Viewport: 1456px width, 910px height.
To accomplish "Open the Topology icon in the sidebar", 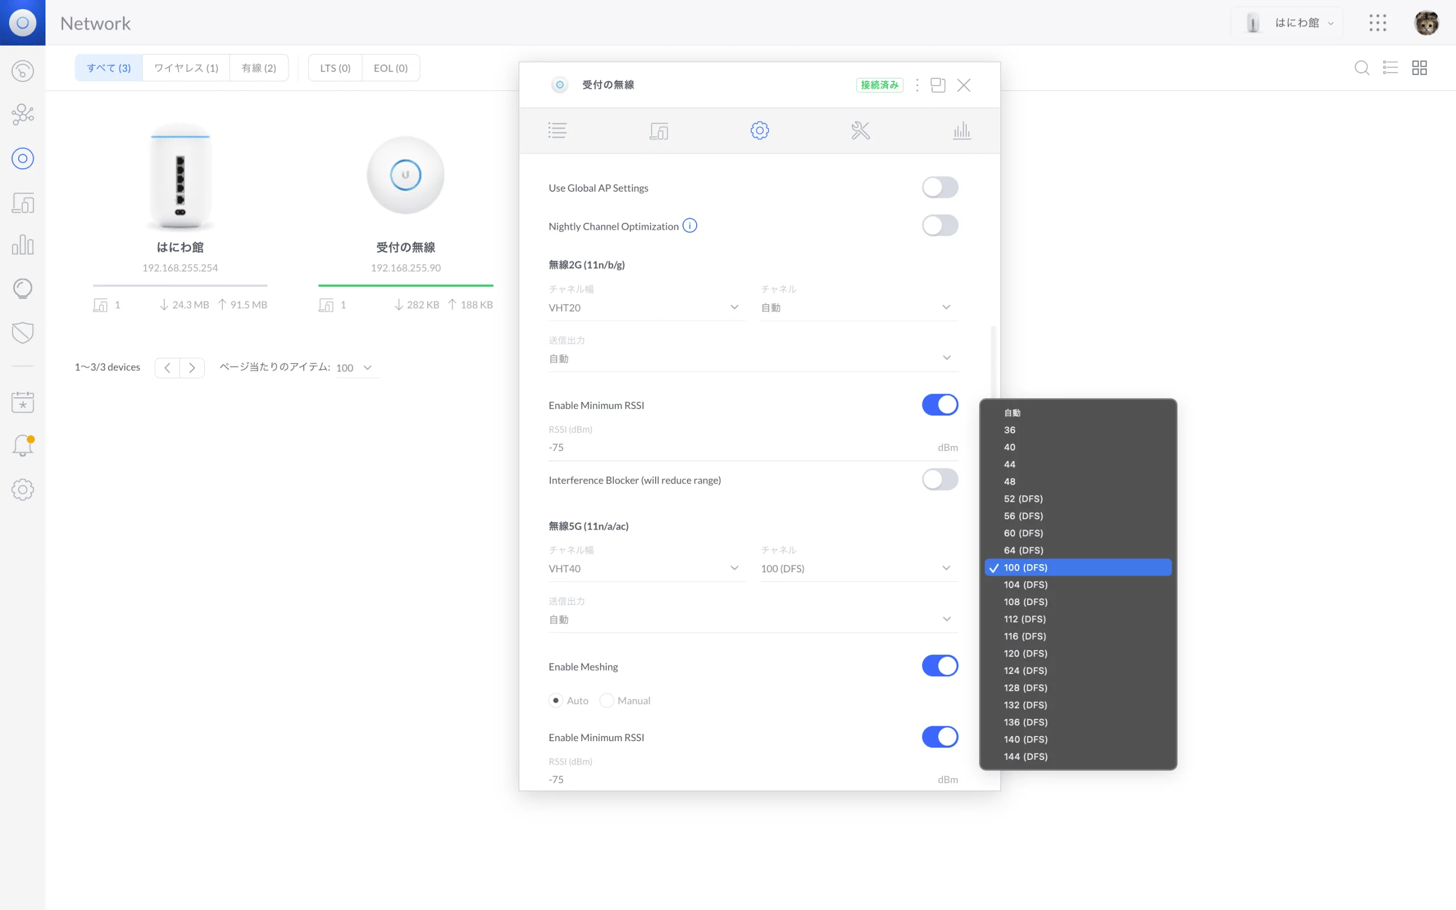I will point(22,114).
